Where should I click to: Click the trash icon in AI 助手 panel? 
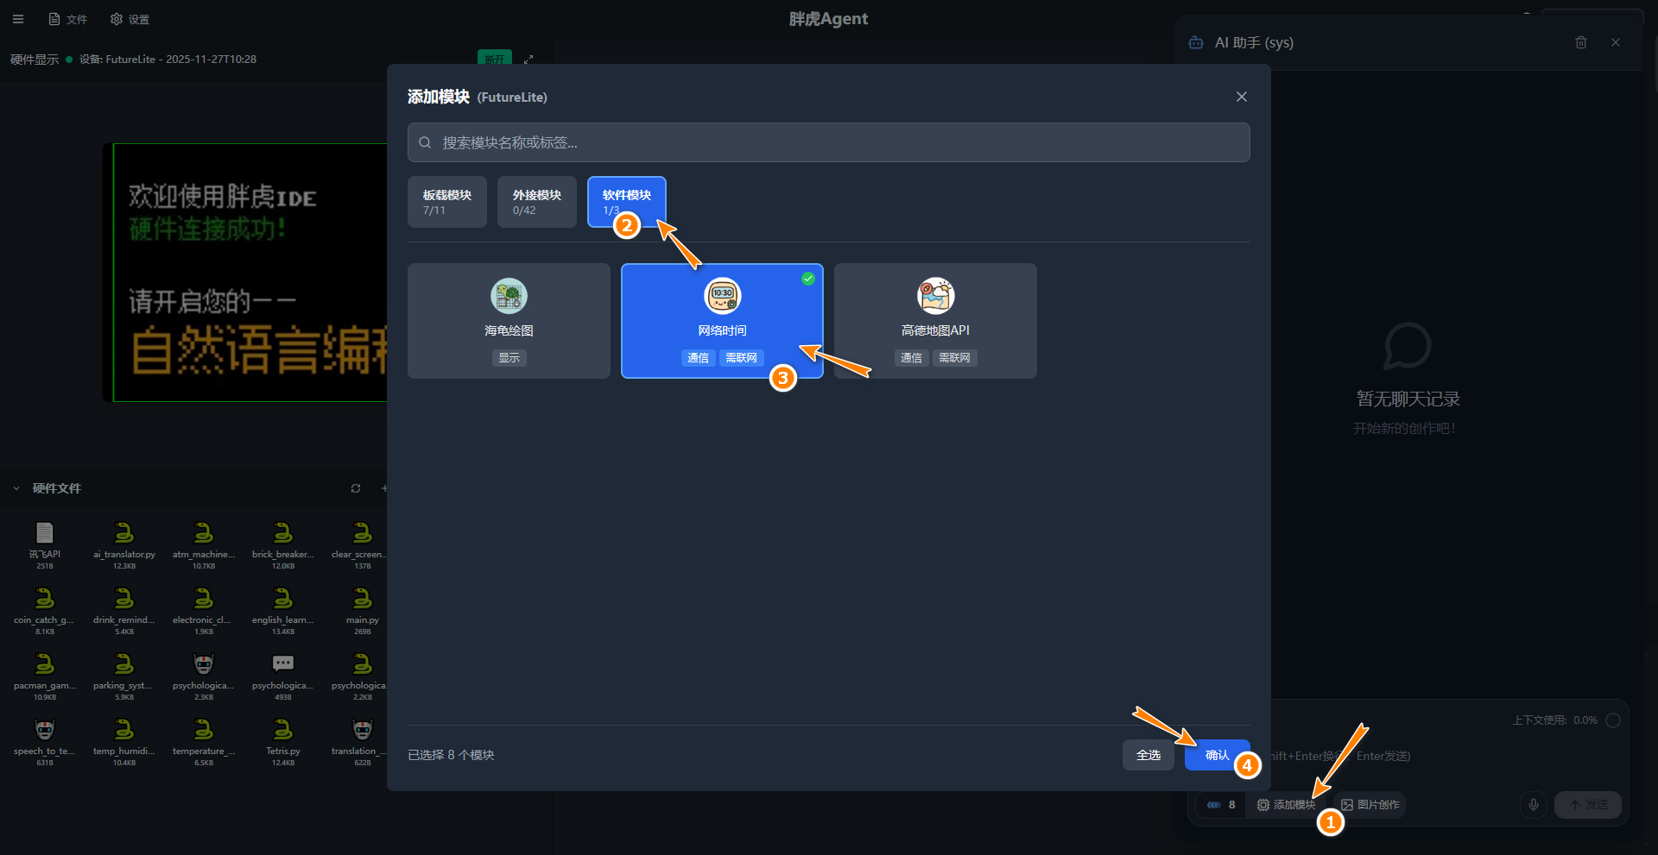(x=1580, y=42)
